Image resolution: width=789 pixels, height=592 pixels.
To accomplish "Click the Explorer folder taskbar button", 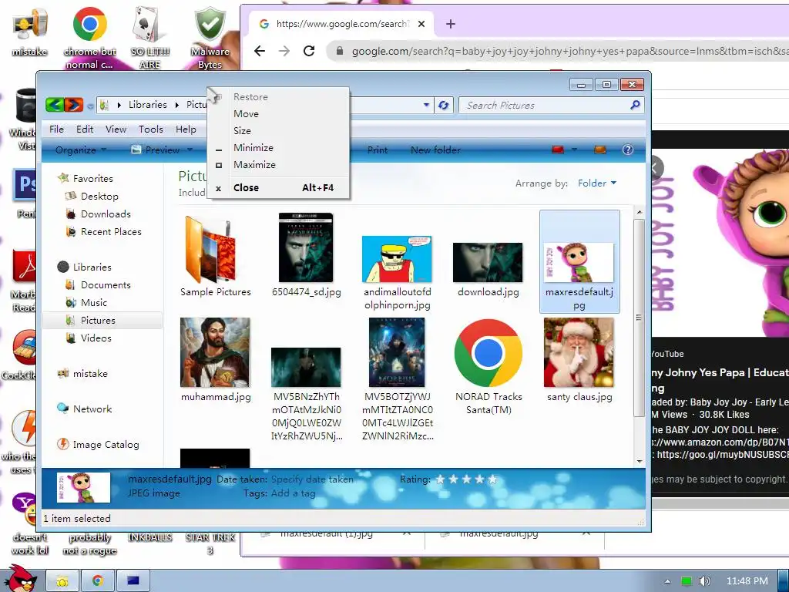I will coord(62,581).
